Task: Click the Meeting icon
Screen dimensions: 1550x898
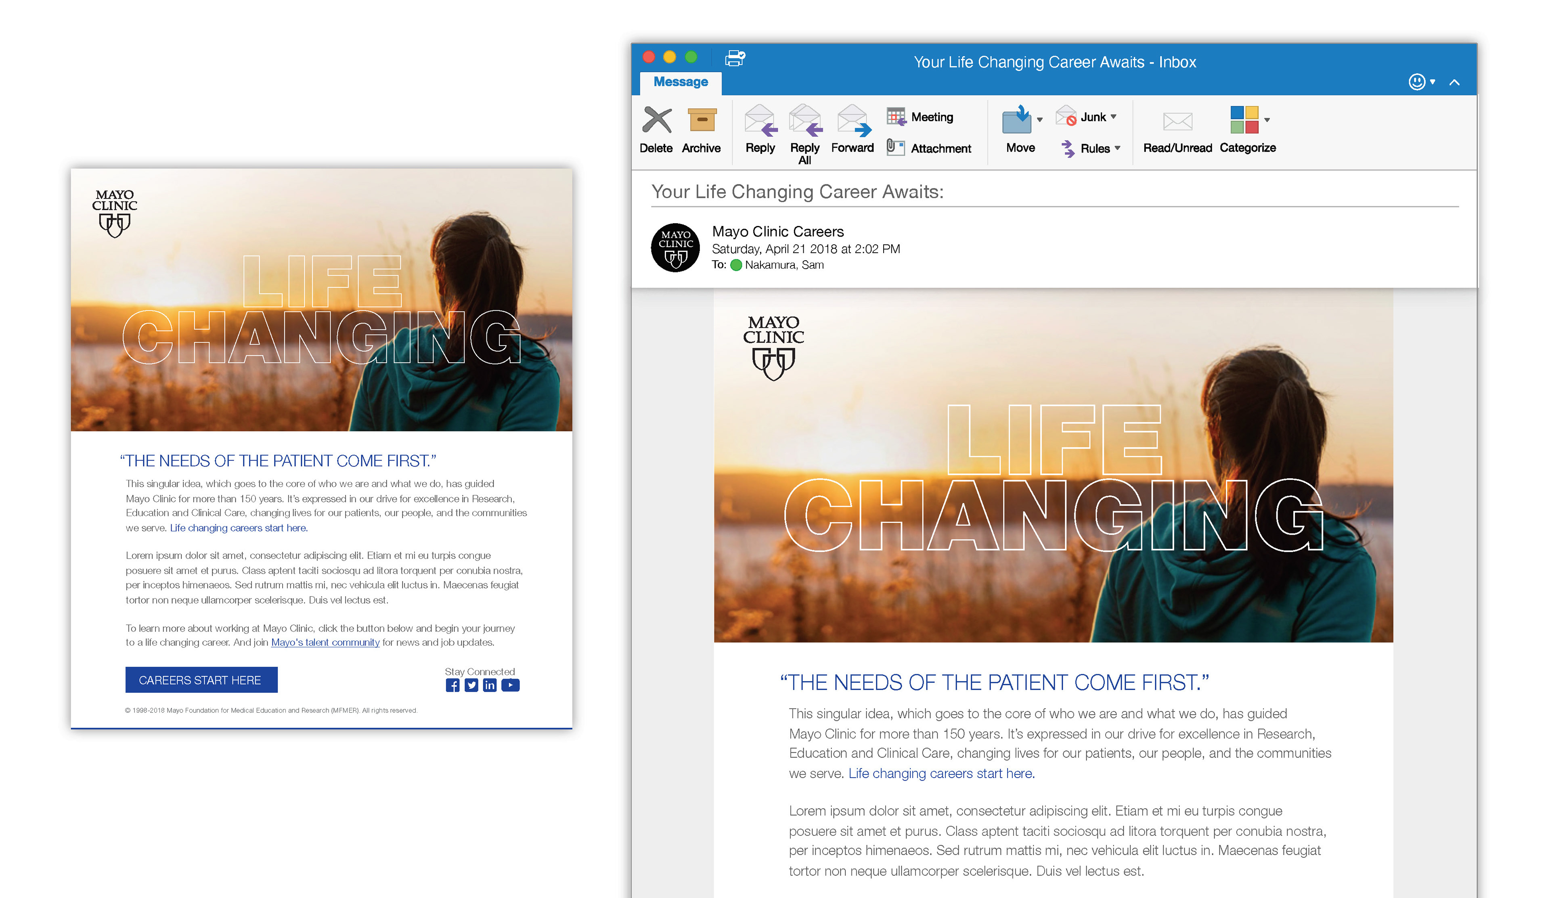Action: pyautogui.click(x=896, y=117)
